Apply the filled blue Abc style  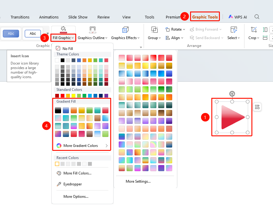tap(11, 34)
